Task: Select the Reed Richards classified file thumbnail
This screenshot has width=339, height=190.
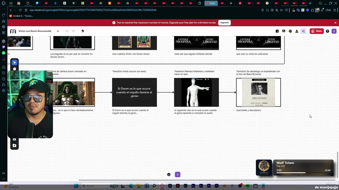Action: tap(258, 92)
